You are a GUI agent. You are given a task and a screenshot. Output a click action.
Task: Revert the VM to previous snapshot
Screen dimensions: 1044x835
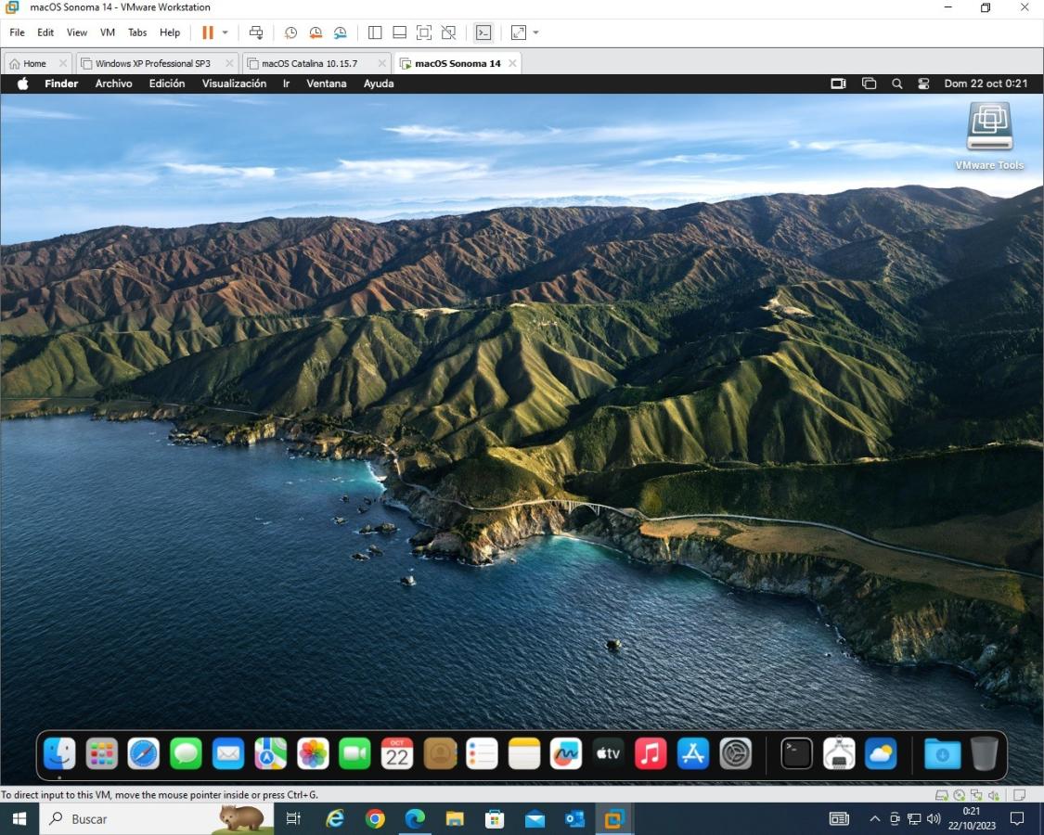tap(316, 32)
